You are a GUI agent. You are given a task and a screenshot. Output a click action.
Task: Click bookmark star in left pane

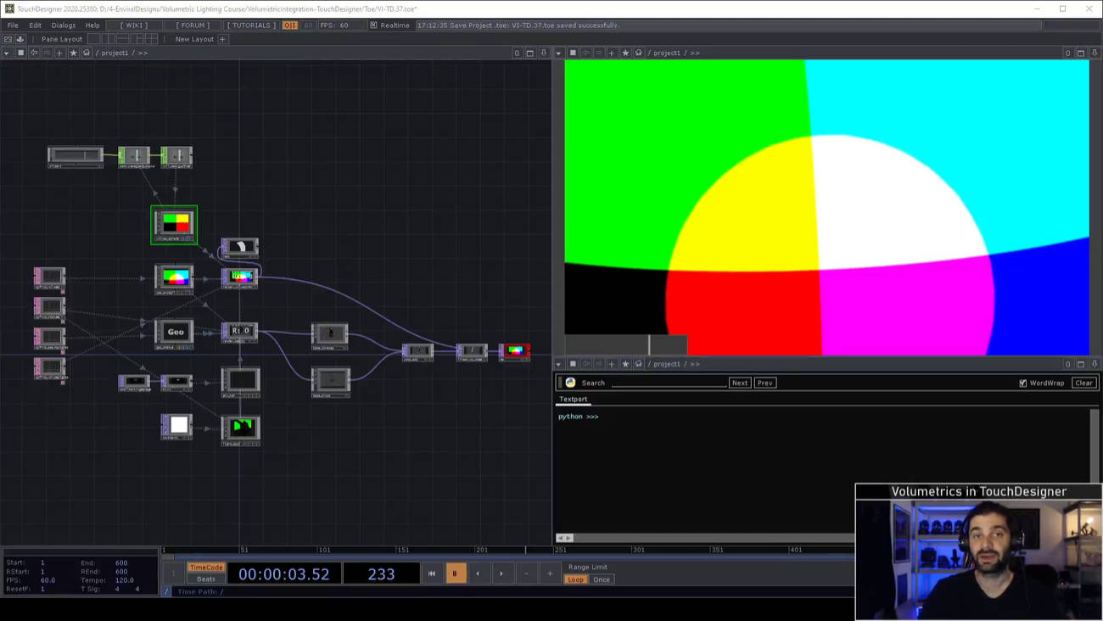[x=73, y=53]
